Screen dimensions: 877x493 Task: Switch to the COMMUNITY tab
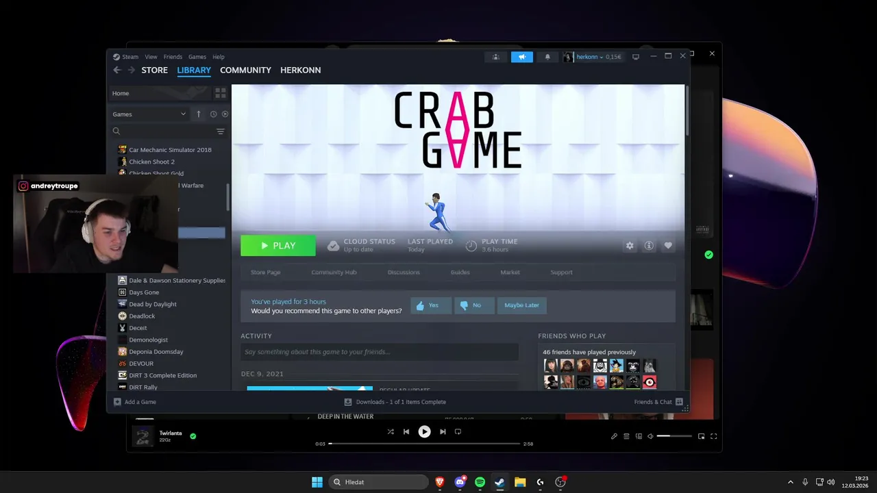245,70
